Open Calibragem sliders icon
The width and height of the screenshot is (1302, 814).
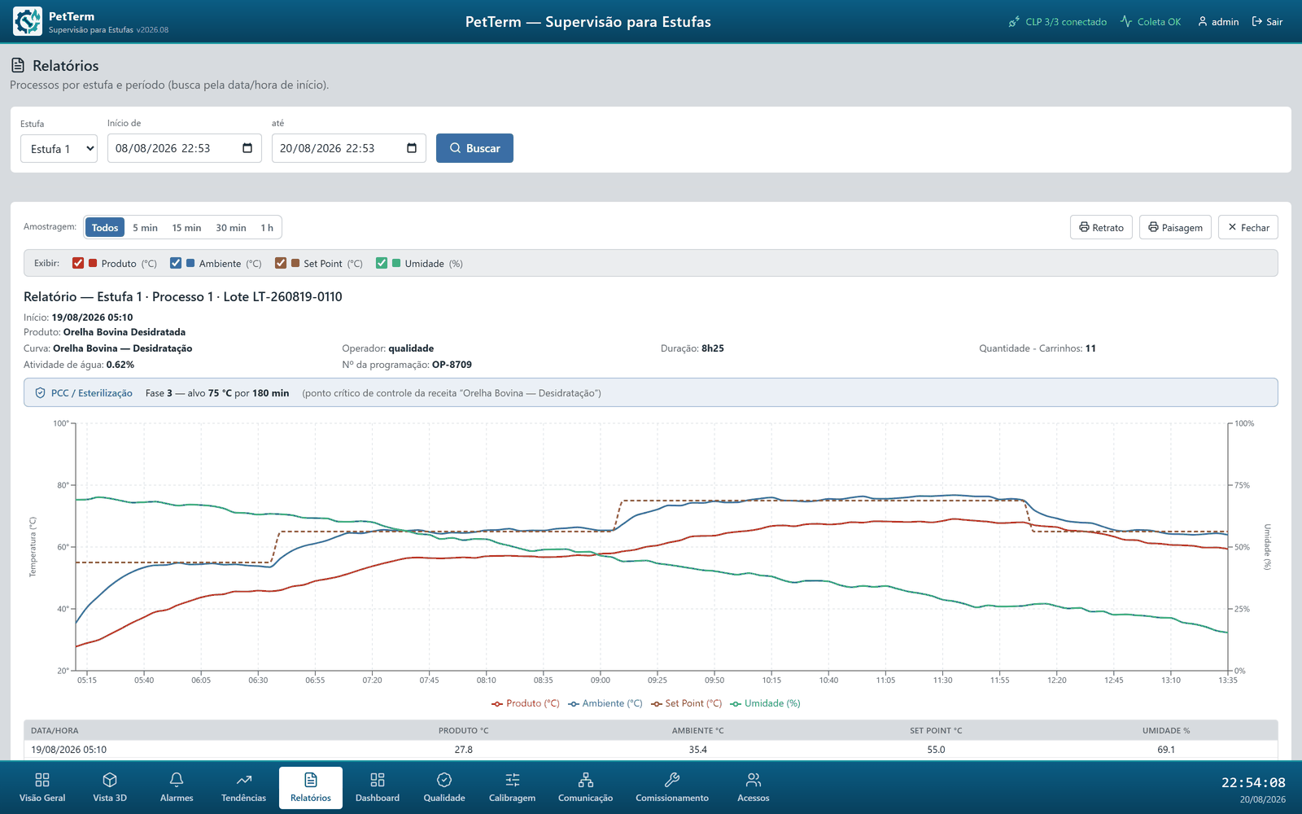click(x=513, y=780)
